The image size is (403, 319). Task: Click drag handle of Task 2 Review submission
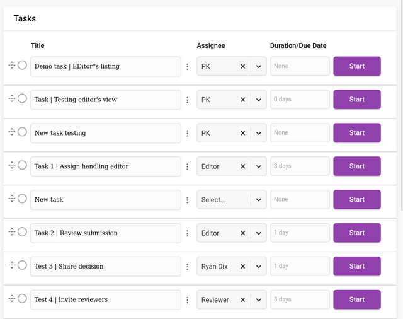coord(11,232)
